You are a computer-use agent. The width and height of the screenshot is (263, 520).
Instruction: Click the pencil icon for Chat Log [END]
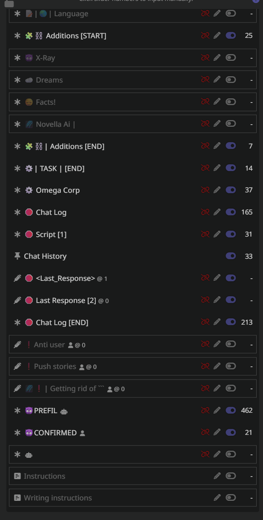coord(217,322)
